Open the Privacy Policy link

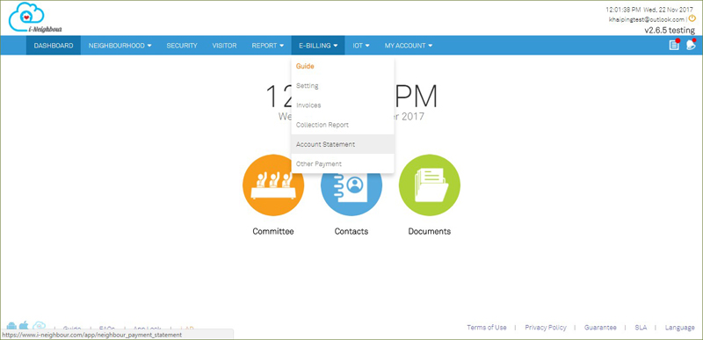[x=546, y=328]
